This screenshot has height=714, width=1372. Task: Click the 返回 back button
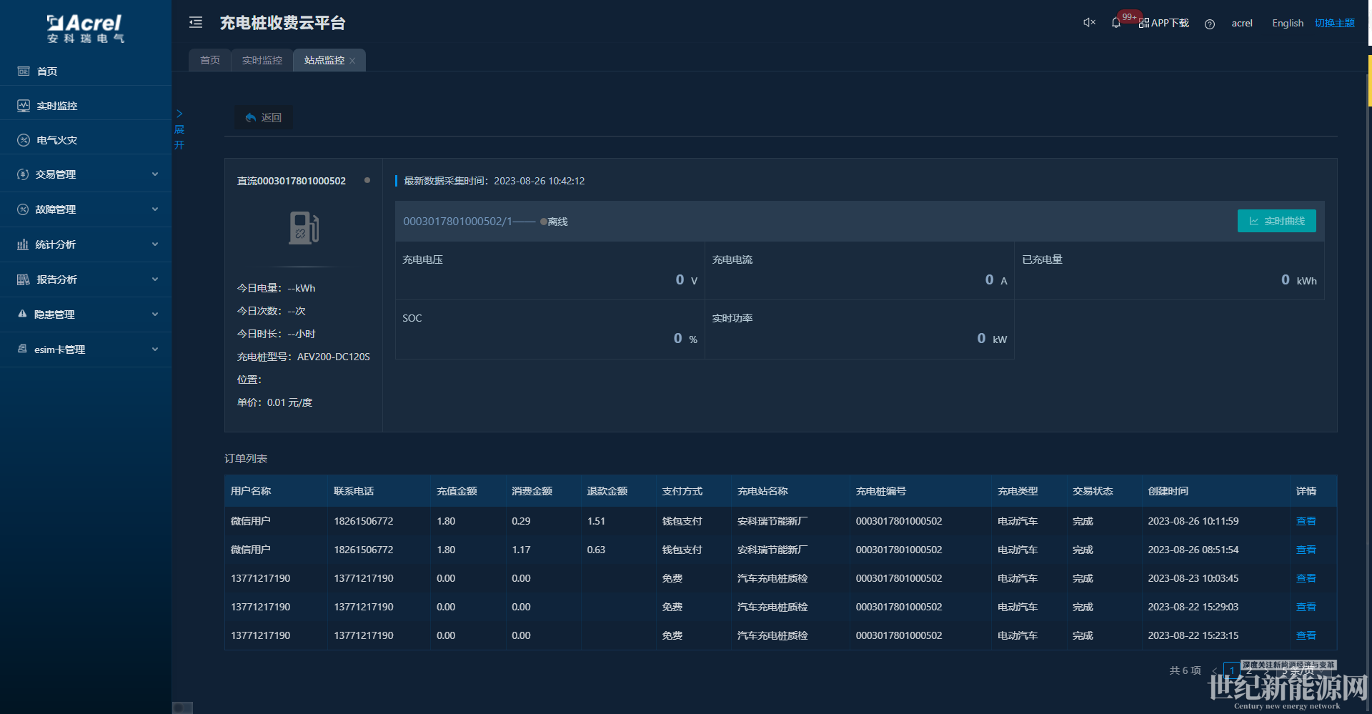pos(264,117)
